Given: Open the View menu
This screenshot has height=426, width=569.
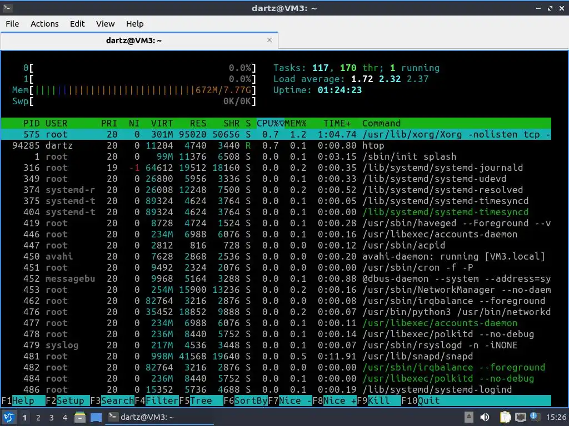Looking at the screenshot, I should 105,24.
